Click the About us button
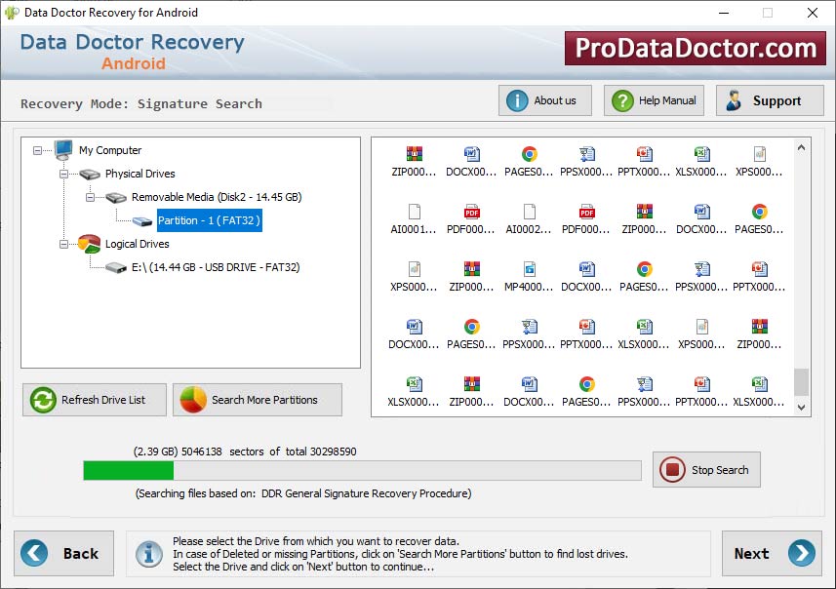The width and height of the screenshot is (836, 589). tap(544, 99)
